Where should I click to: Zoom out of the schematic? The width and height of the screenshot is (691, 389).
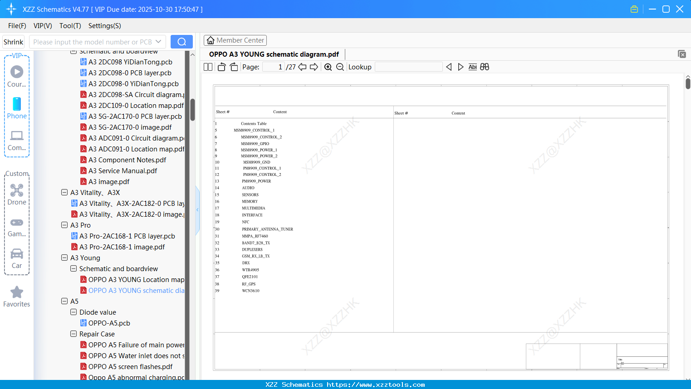point(340,67)
